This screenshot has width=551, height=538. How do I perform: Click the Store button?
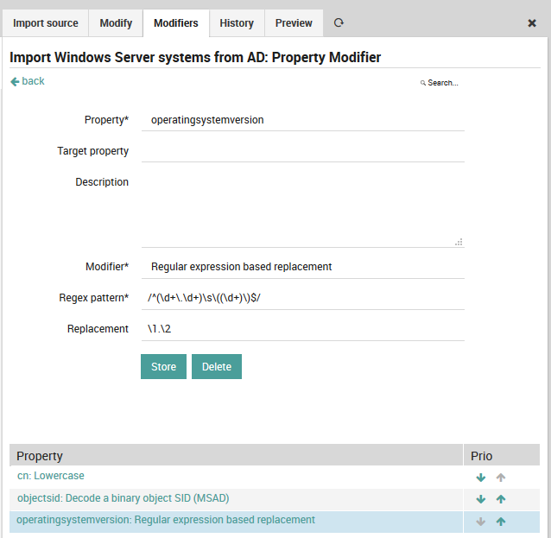(x=163, y=367)
